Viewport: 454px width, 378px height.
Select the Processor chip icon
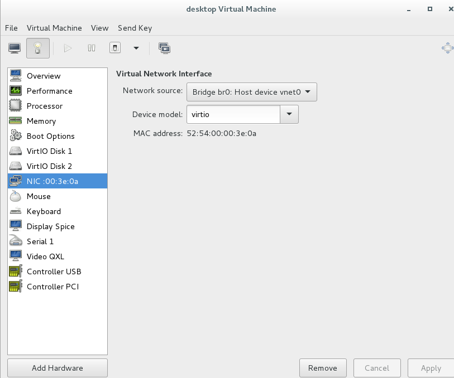point(16,106)
